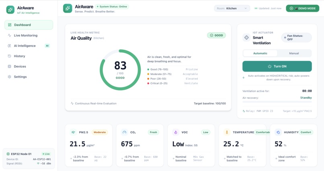Open AI Intelligence section
The height and width of the screenshot is (171, 324).
click(29, 46)
